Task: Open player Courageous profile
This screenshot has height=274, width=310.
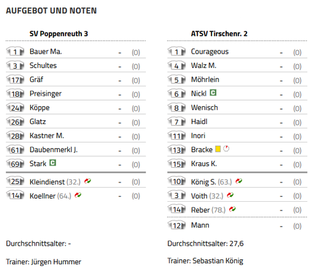Action: [x=210, y=51]
